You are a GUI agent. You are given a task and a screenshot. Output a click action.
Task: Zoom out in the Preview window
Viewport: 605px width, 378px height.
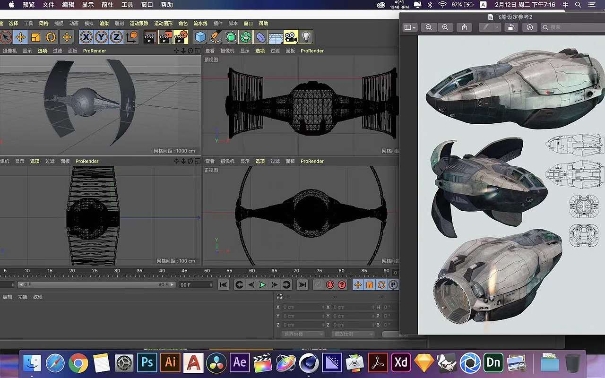429,27
